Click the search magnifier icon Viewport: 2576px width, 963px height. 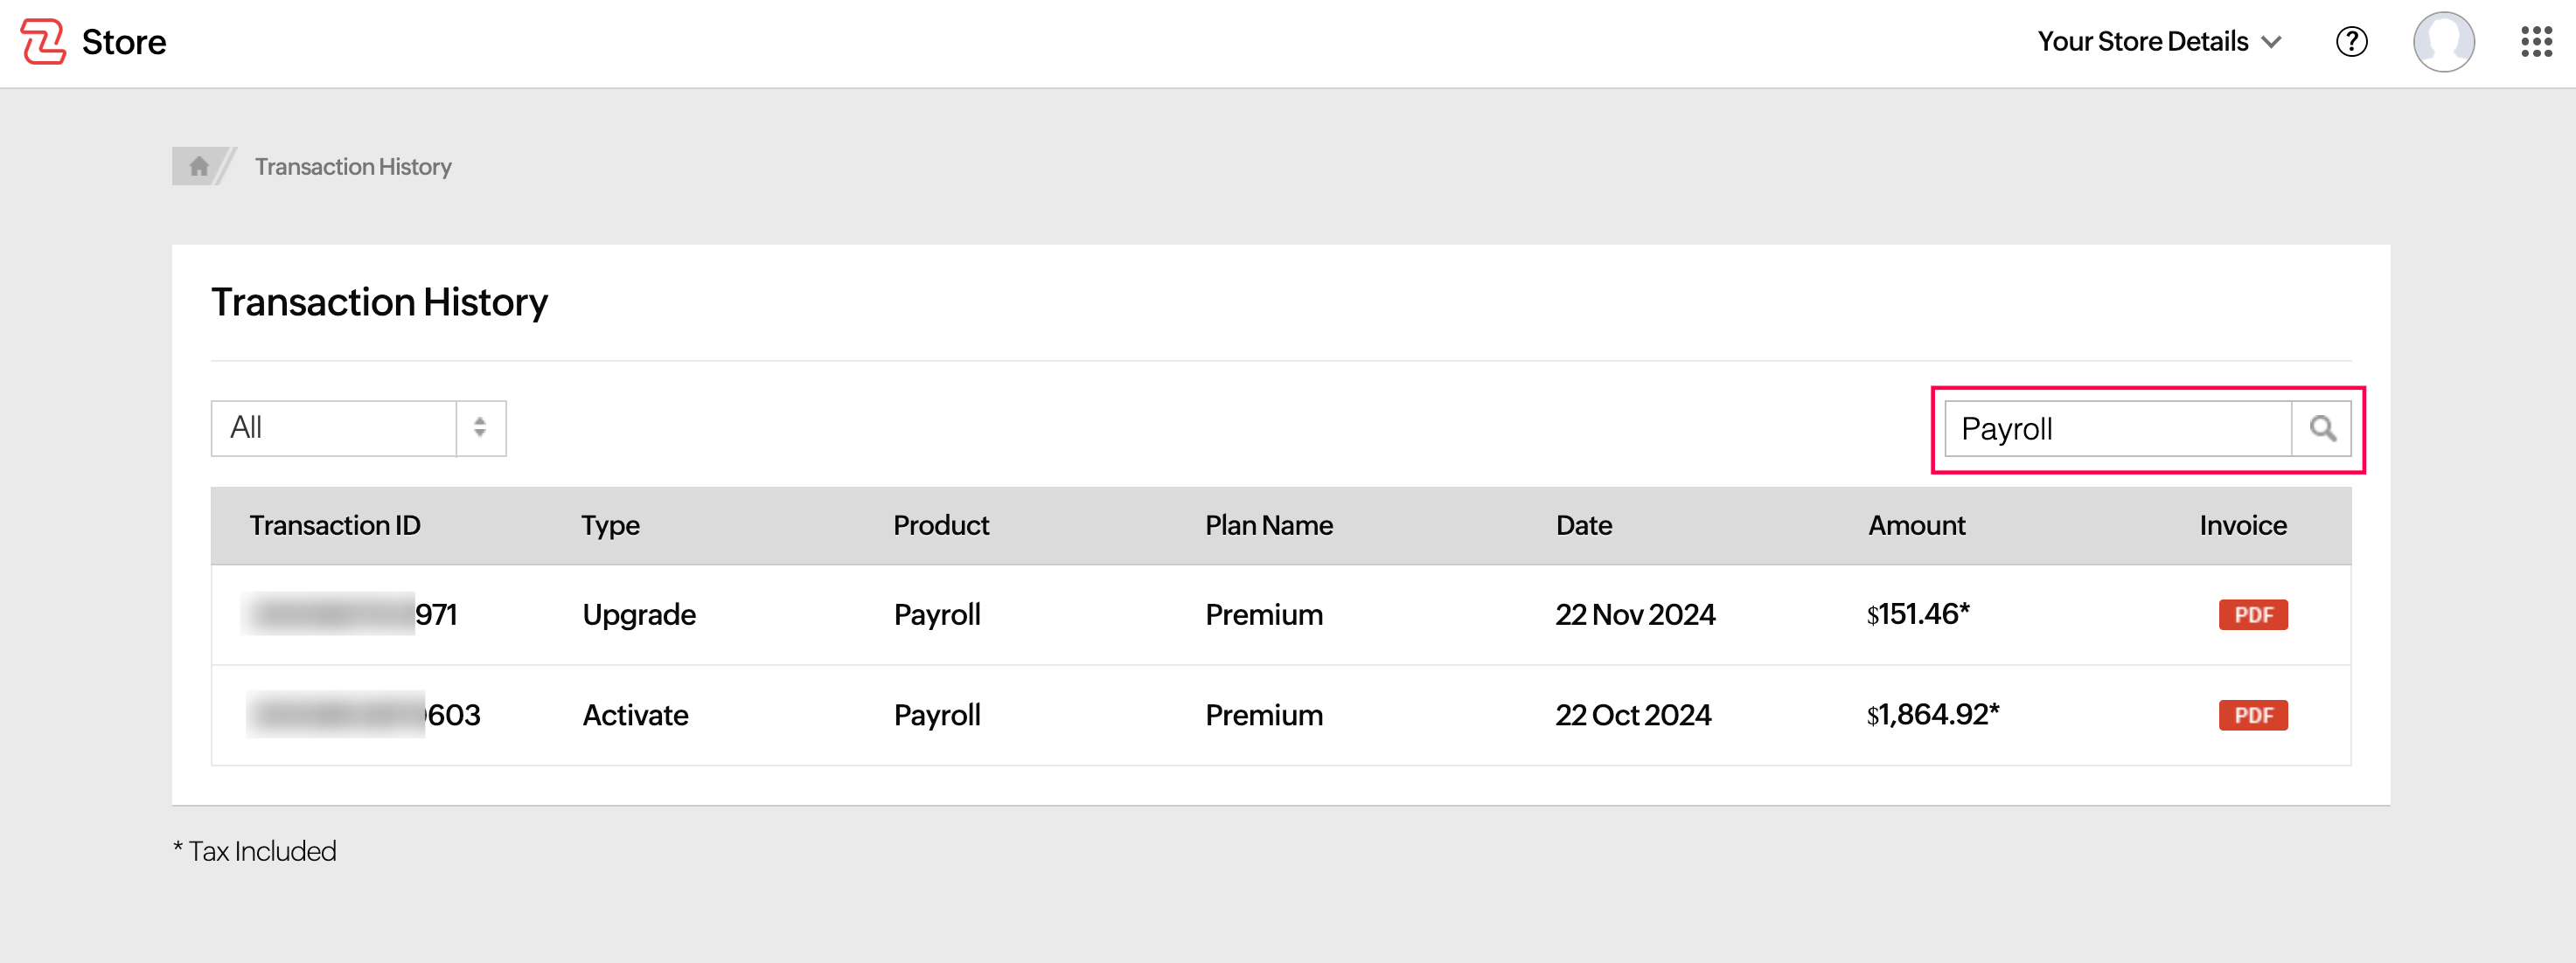point(2322,427)
